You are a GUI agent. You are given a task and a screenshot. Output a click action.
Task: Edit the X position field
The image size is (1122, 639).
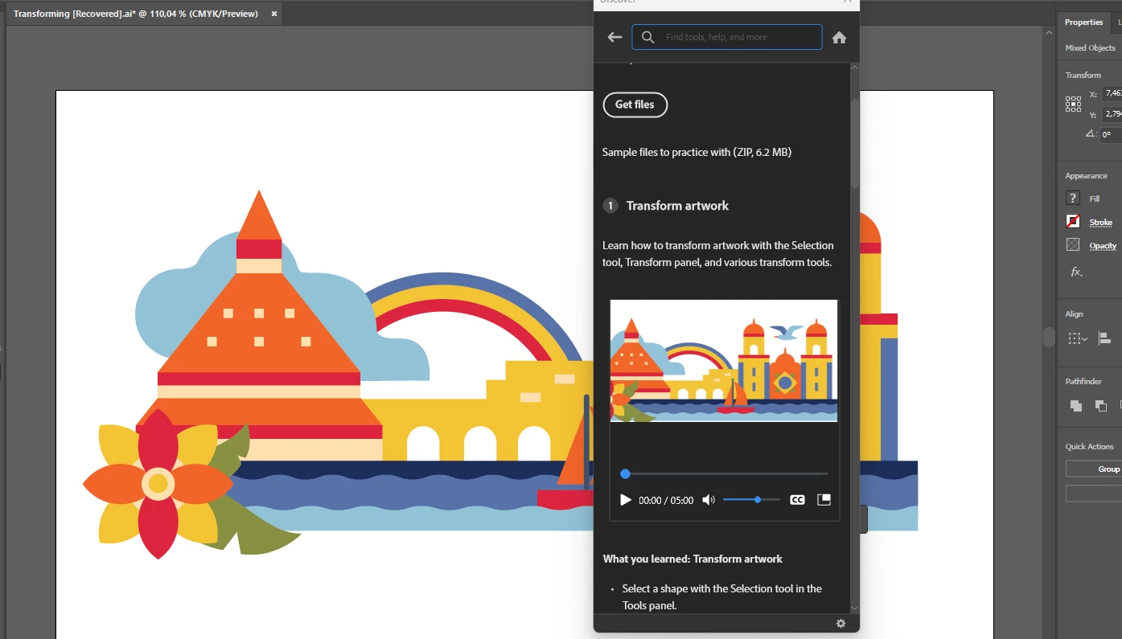[1112, 94]
